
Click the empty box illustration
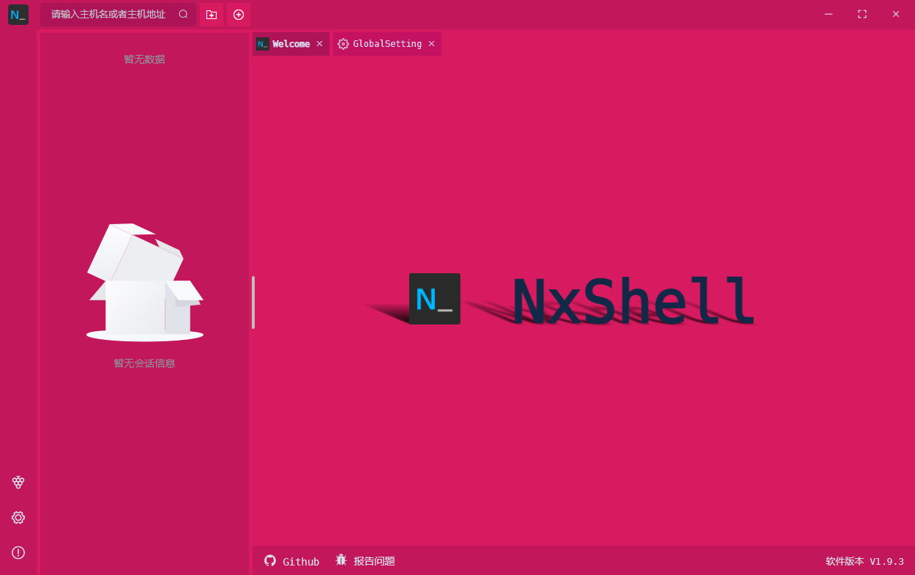coord(145,282)
